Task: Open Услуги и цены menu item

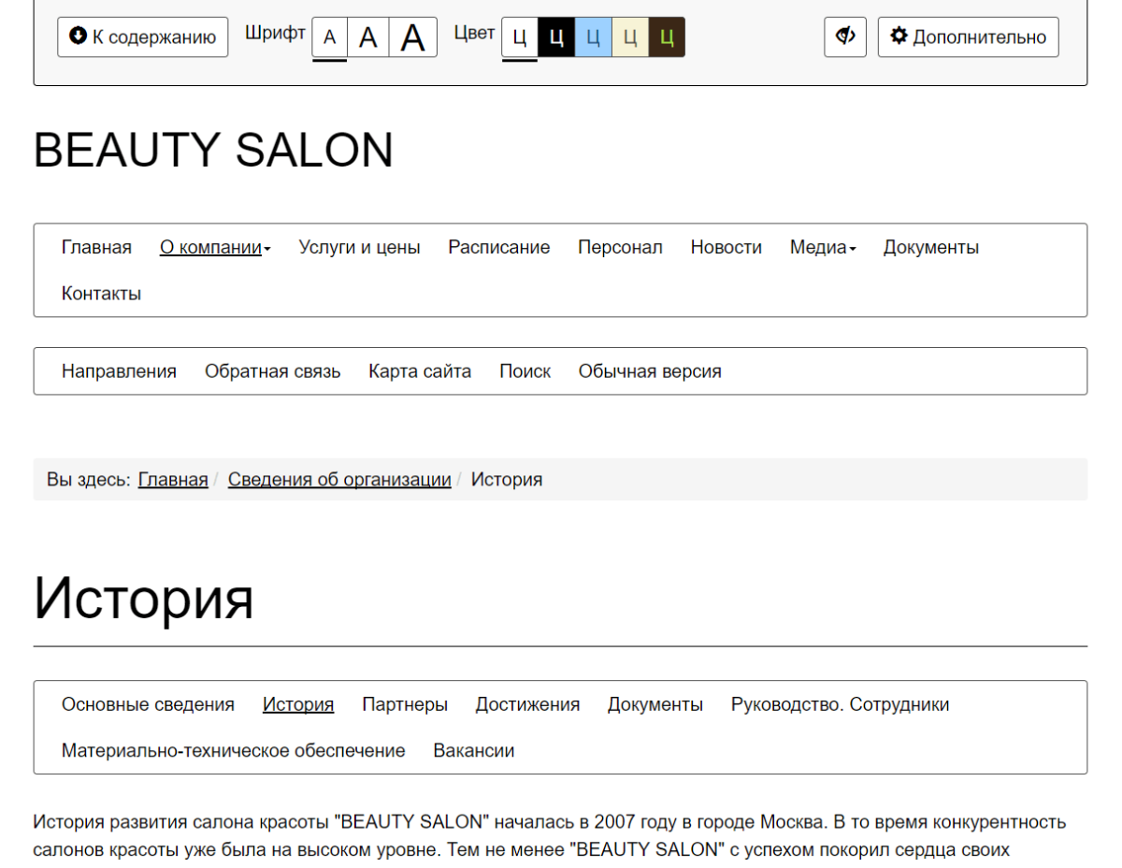Action: [x=359, y=248]
